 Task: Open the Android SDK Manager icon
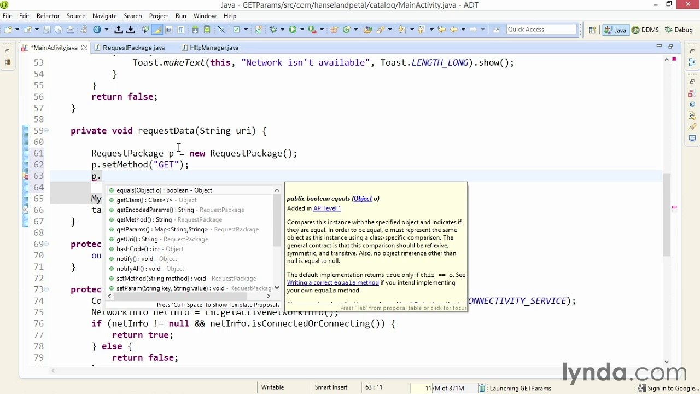pyautogui.click(x=195, y=30)
